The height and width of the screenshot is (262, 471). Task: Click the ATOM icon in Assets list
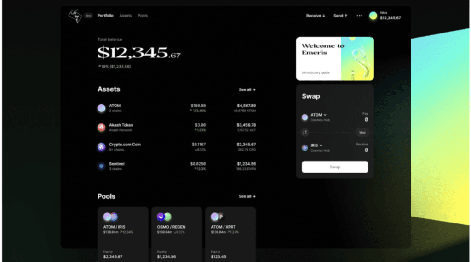[102, 108]
